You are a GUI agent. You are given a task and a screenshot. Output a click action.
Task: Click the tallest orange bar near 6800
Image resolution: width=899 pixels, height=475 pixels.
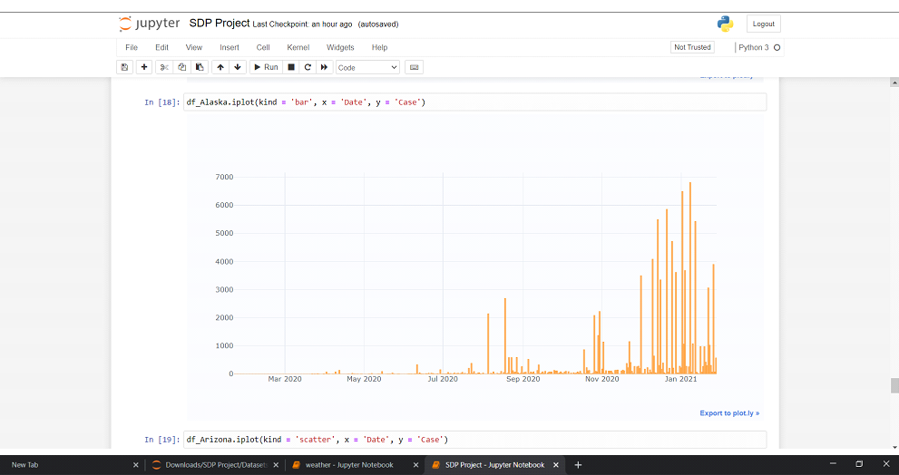(690, 278)
